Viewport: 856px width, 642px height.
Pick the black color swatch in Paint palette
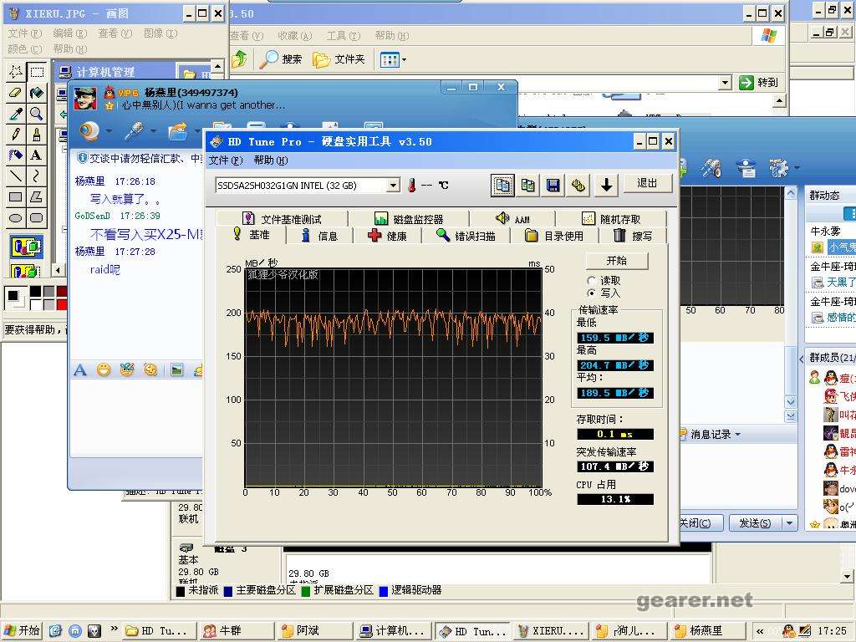tap(35, 291)
